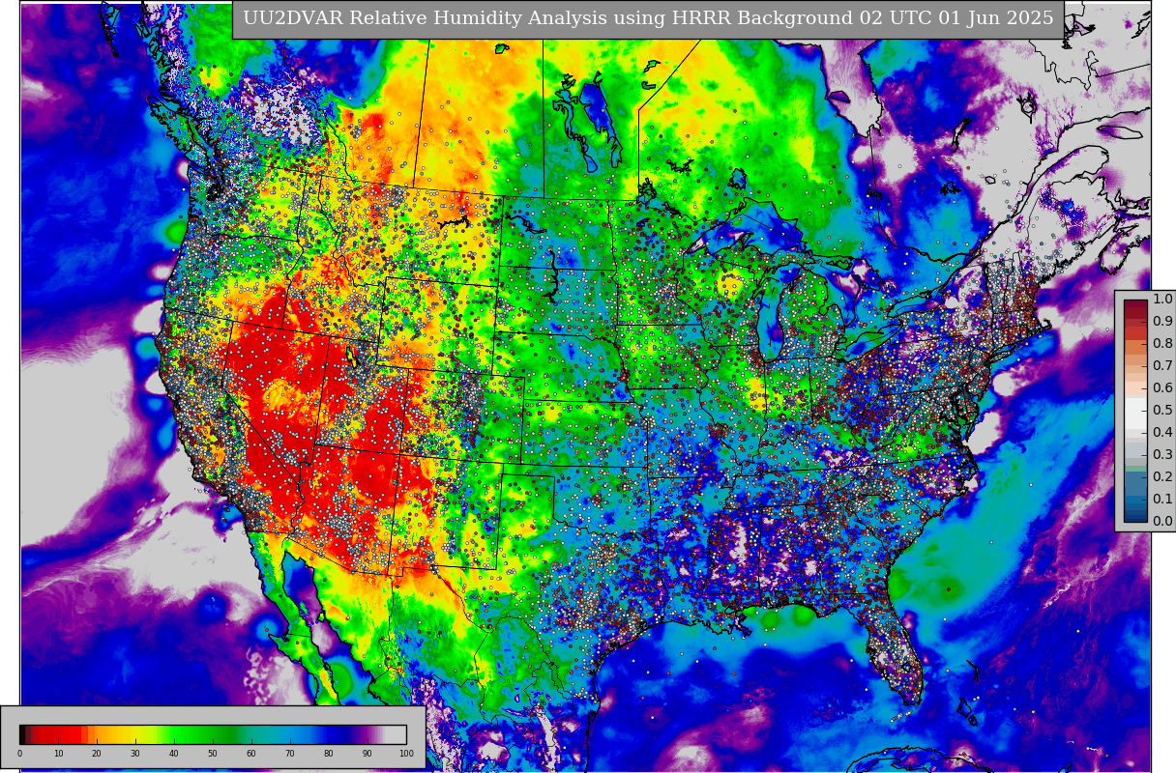
Task: Click the 50 tick label on humidity colorbar
Action: [x=213, y=754]
